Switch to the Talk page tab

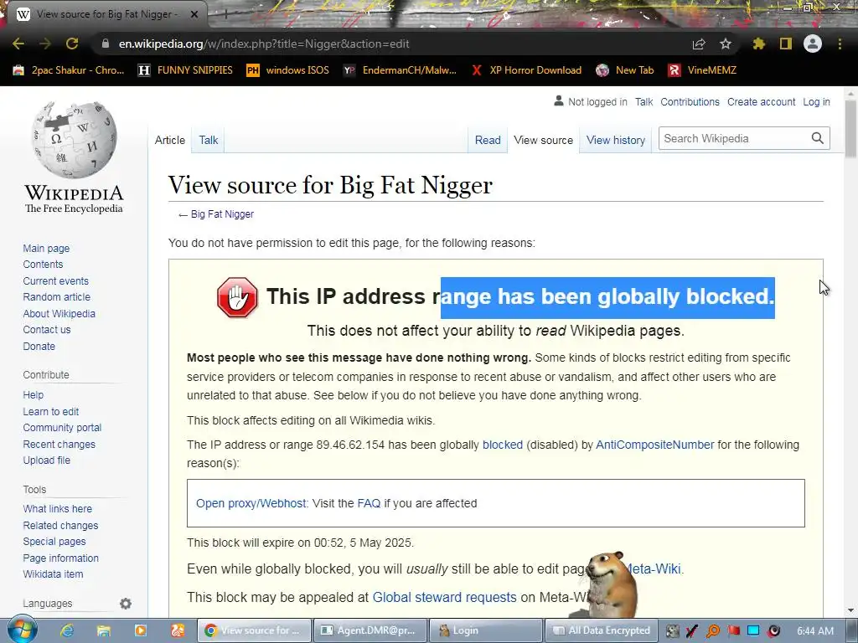[209, 140]
